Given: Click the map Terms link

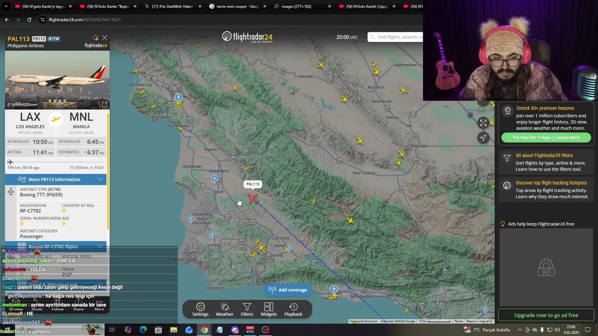Looking at the screenshot, I should click(x=458, y=321).
